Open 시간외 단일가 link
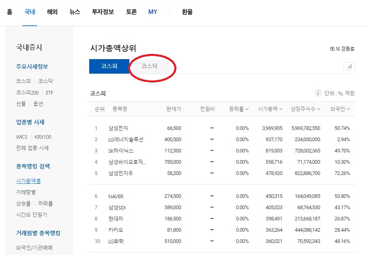Viewport: 366px width, 255px height. pos(31,214)
